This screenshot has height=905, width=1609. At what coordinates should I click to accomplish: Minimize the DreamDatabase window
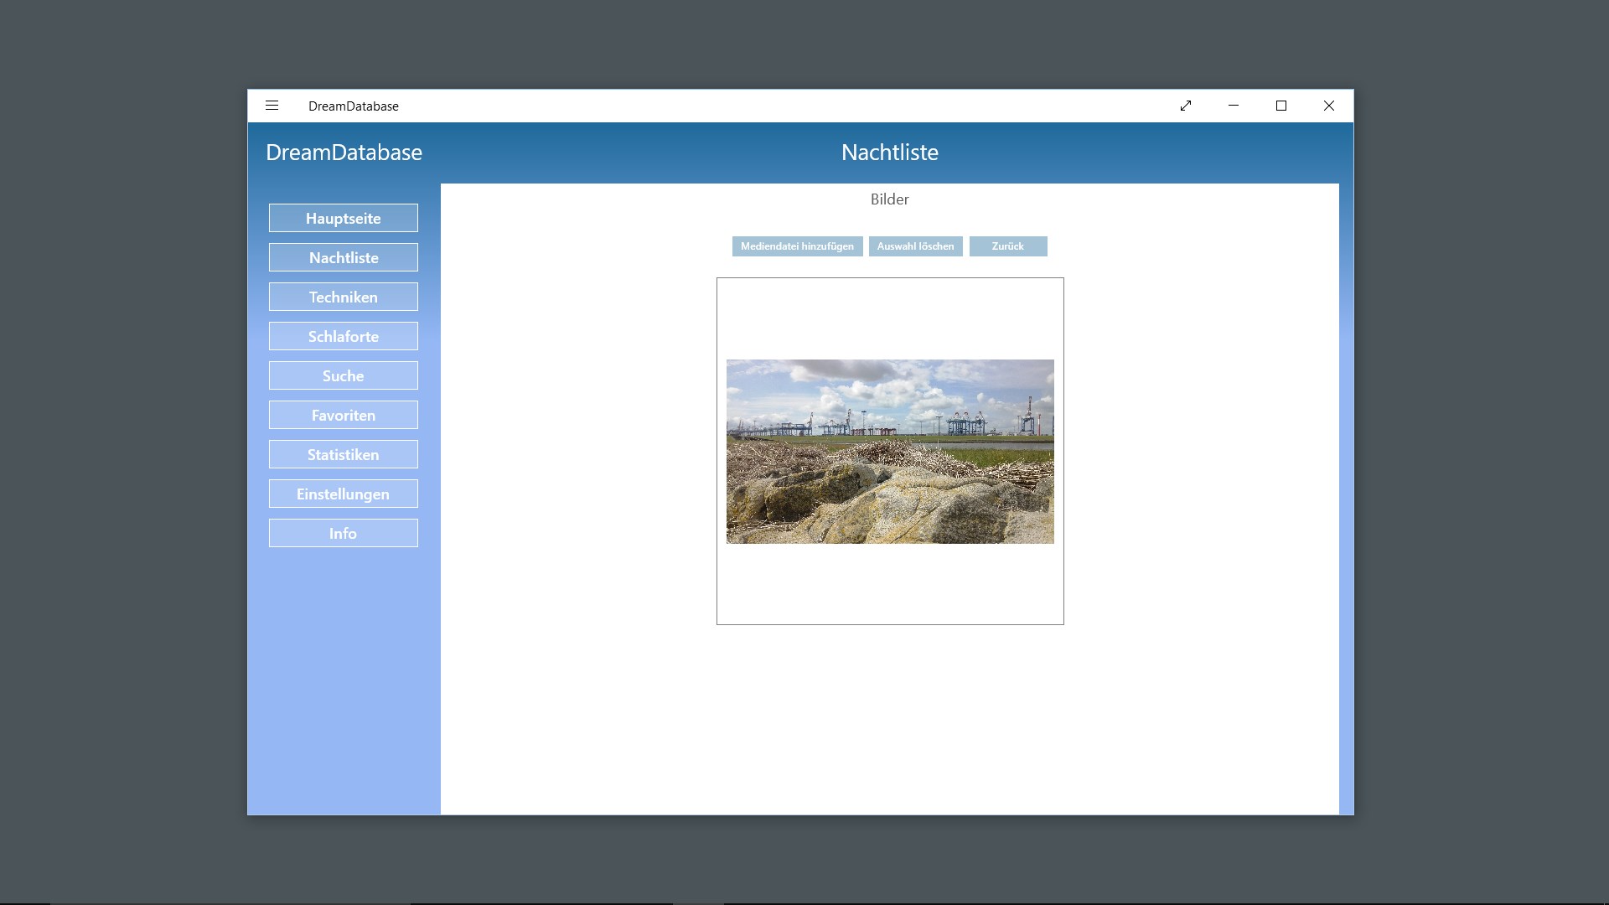(1234, 106)
